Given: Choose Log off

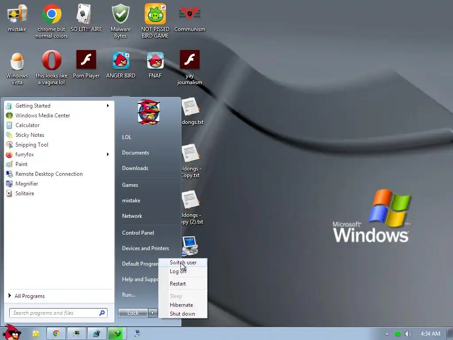Looking at the screenshot, I should [183, 271].
